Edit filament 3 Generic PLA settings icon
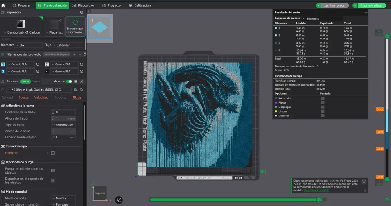Viewport: 391px width, 206px height. coord(38,71)
